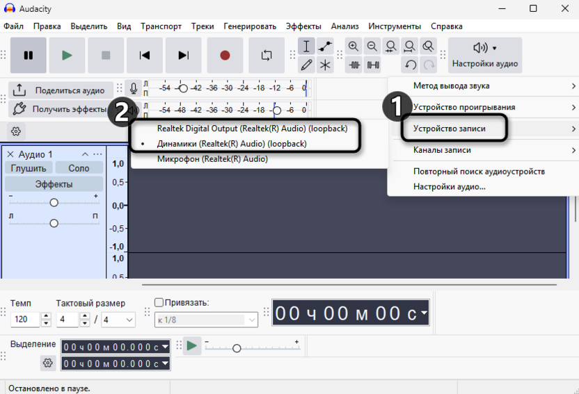Open the Генерировать menu
The width and height of the screenshot is (579, 394).
[250, 26]
